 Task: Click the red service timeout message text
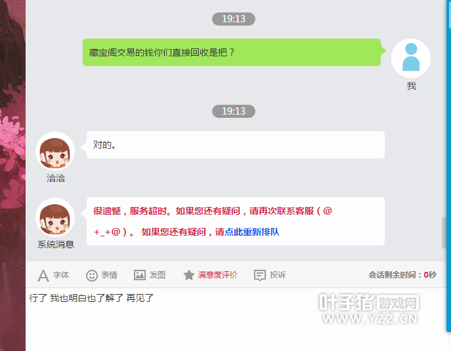212,221
